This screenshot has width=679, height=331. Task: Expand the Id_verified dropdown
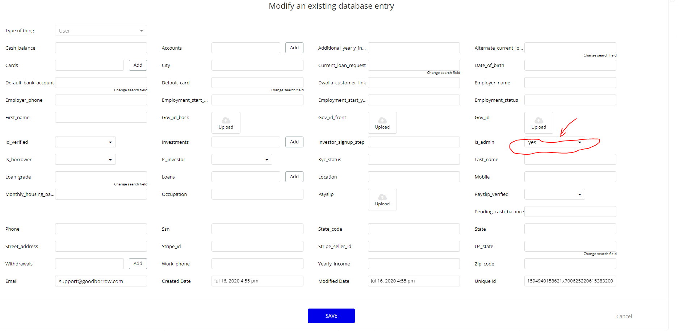(85, 142)
